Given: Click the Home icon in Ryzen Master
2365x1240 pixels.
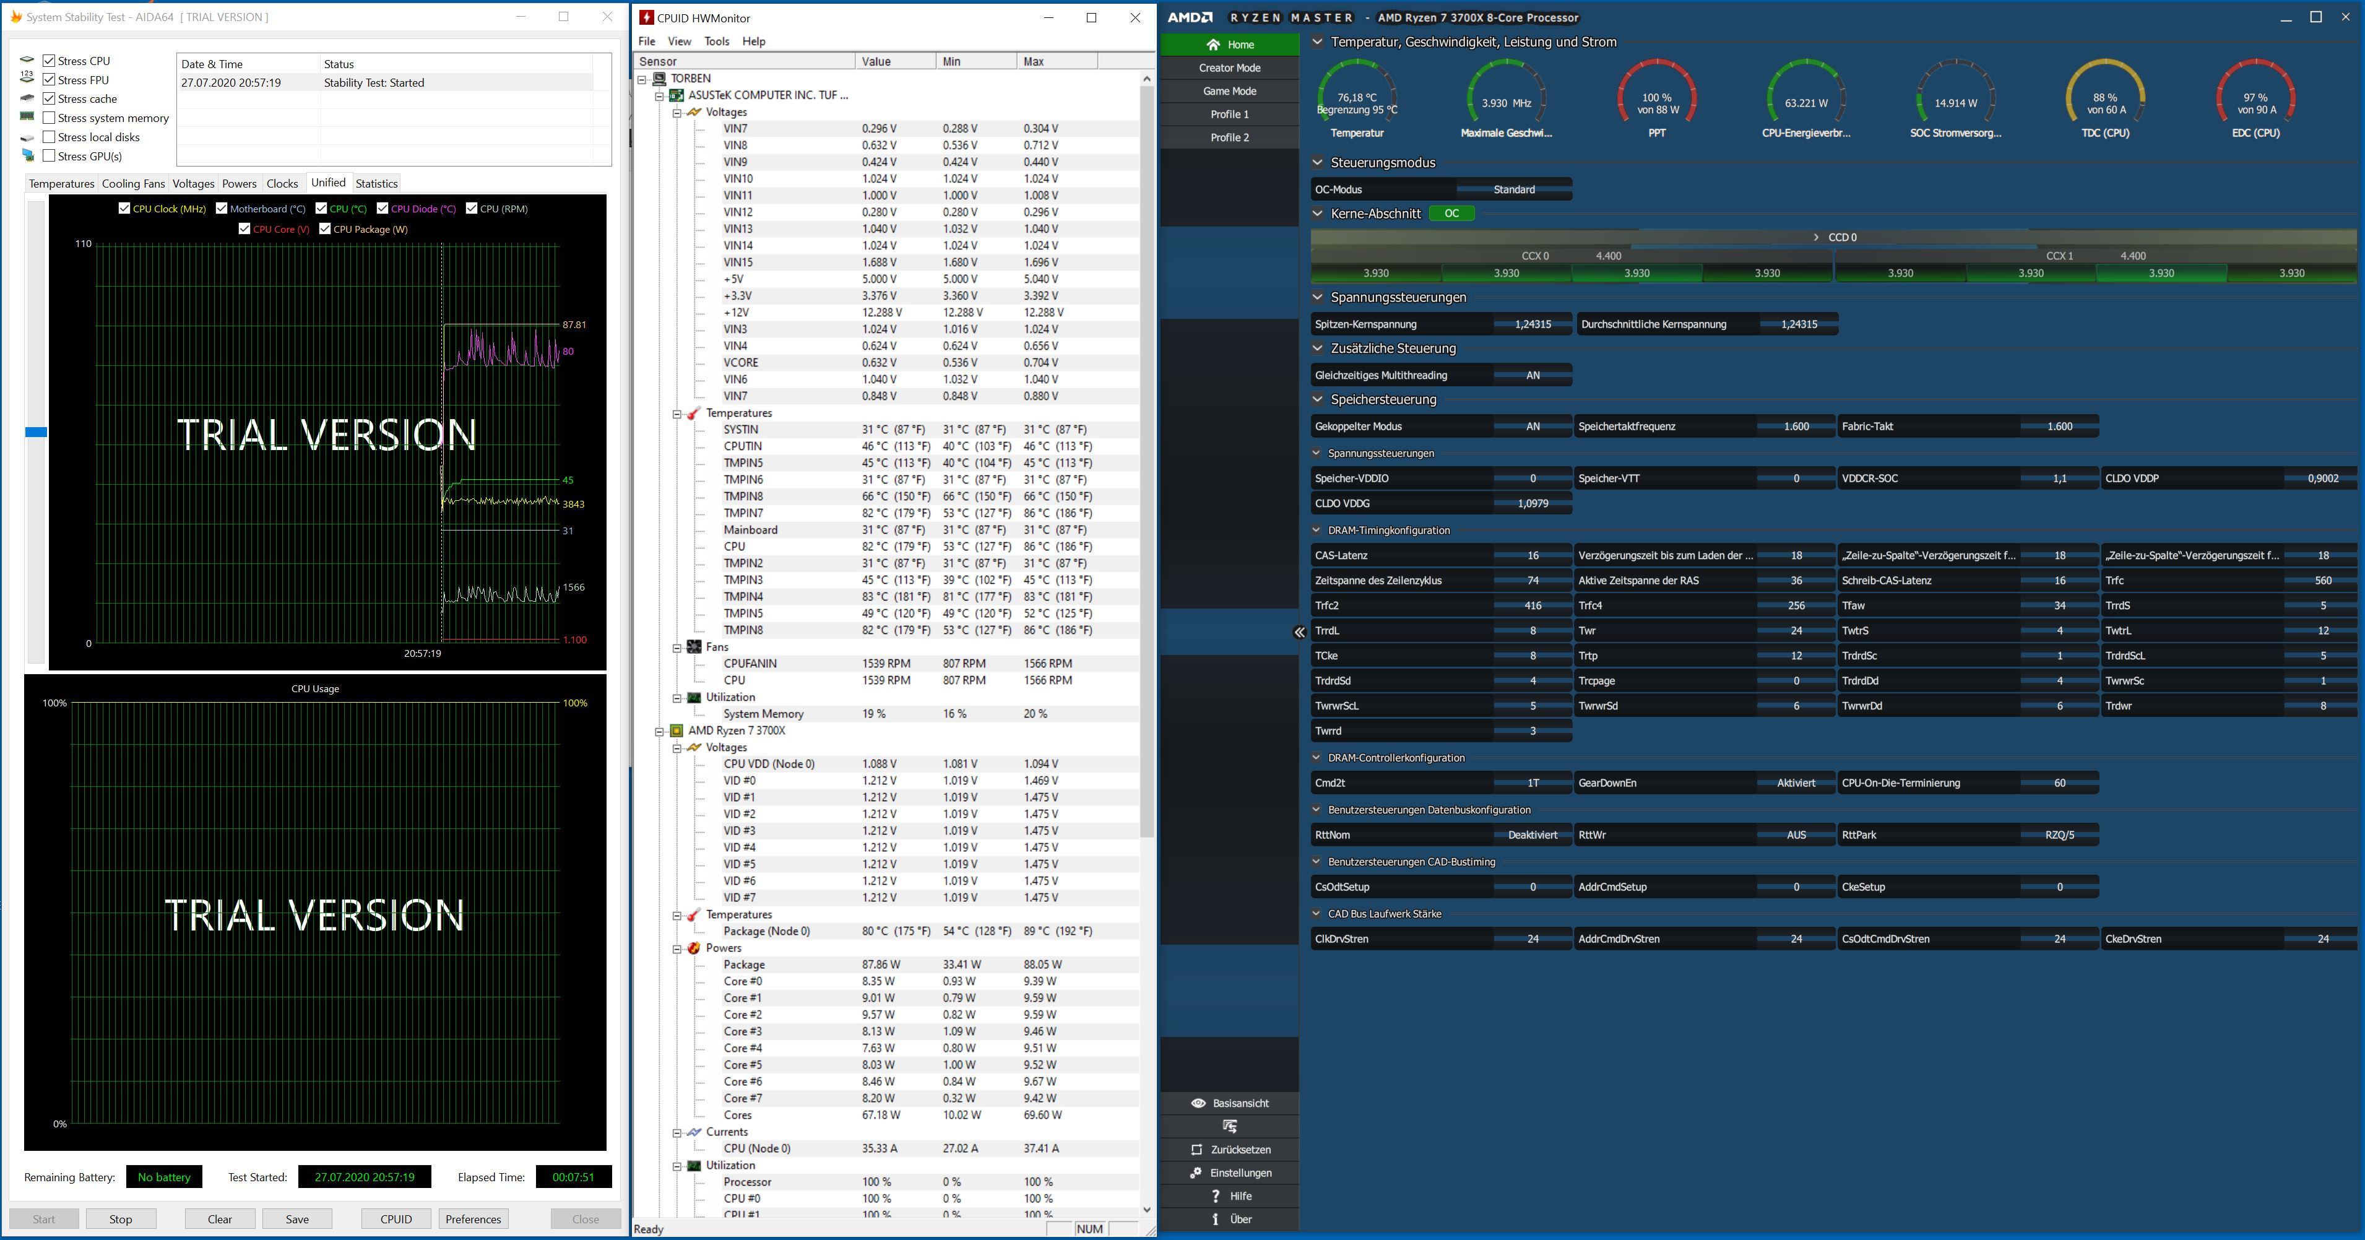Looking at the screenshot, I should (1214, 45).
